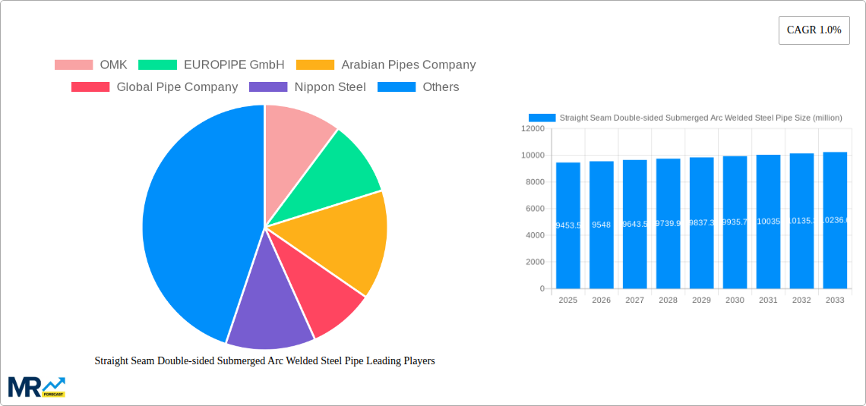Click the 4000 y-axis label
The width and height of the screenshot is (866, 406).
coord(536,235)
